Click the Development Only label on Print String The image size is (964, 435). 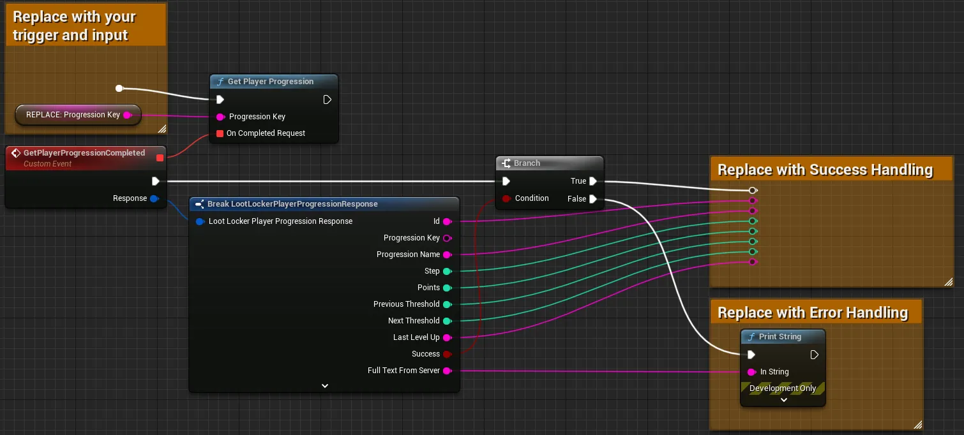(783, 388)
